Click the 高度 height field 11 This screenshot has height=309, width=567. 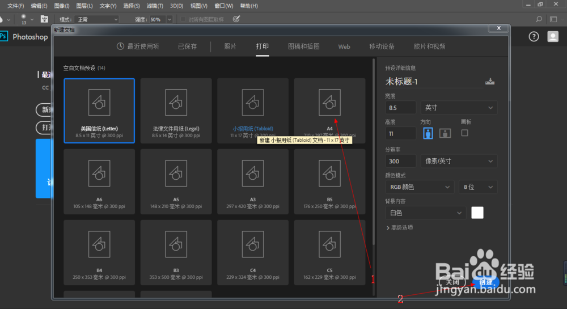point(400,134)
